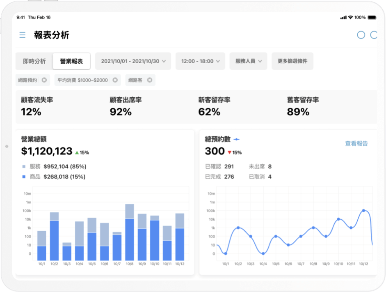Click the 更多篩選條件 button

[x=292, y=61]
